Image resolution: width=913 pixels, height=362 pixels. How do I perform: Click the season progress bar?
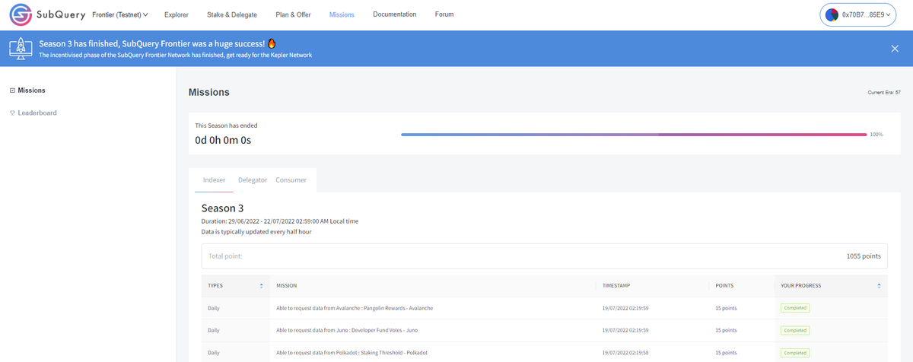click(x=634, y=134)
